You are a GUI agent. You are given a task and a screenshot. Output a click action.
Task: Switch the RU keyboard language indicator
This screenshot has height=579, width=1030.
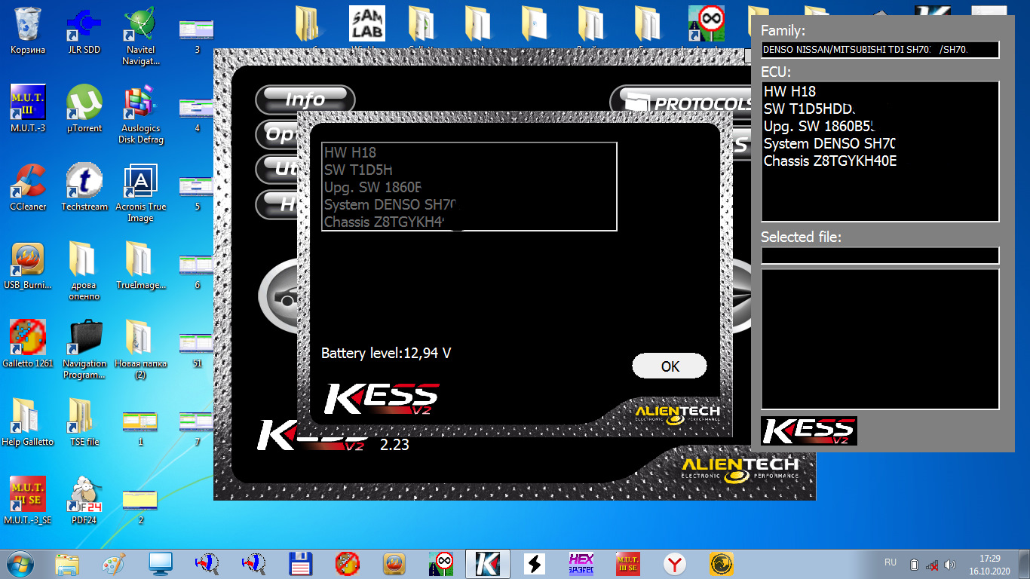point(890,563)
